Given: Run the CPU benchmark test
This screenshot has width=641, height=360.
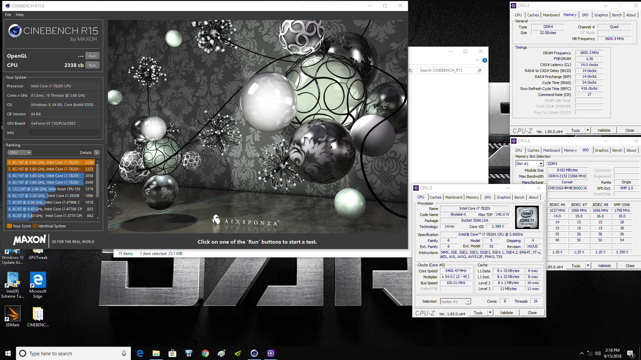Looking at the screenshot, I should [92, 65].
